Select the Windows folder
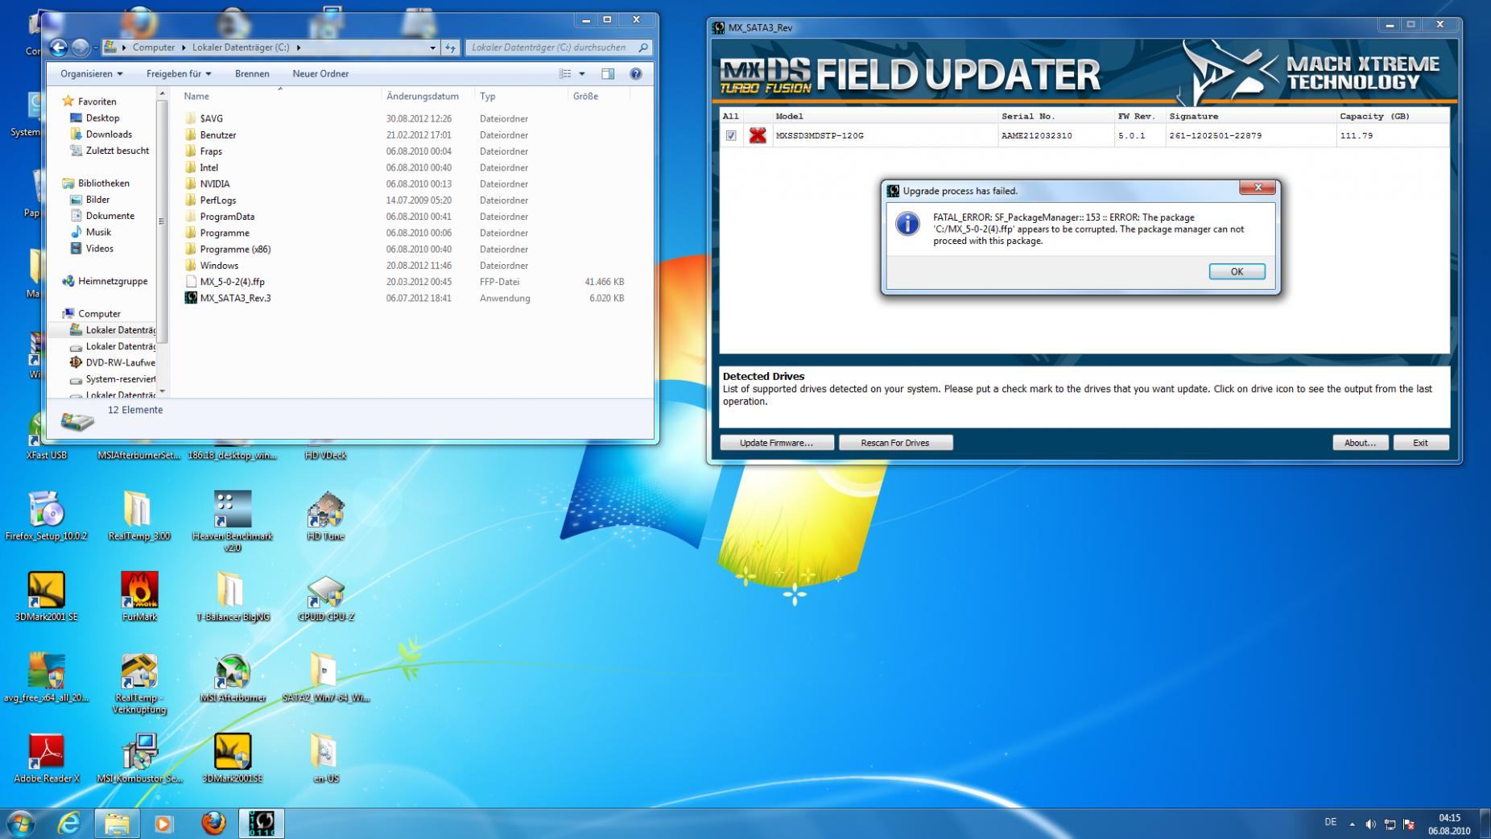This screenshot has height=839, width=1491. click(219, 266)
